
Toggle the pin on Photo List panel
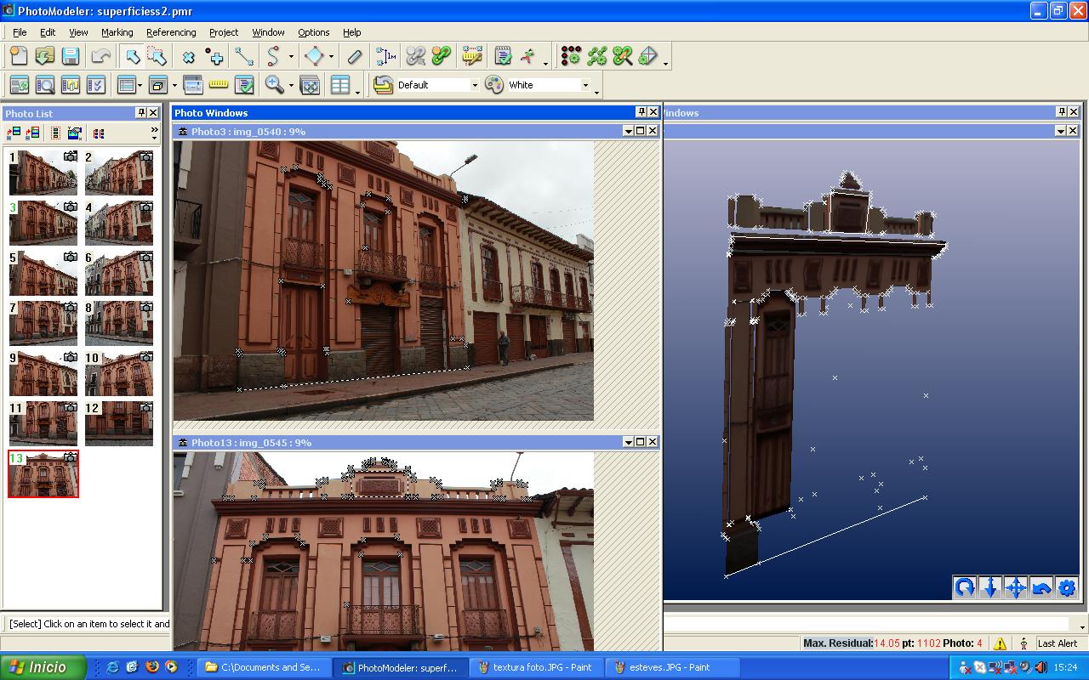(141, 113)
